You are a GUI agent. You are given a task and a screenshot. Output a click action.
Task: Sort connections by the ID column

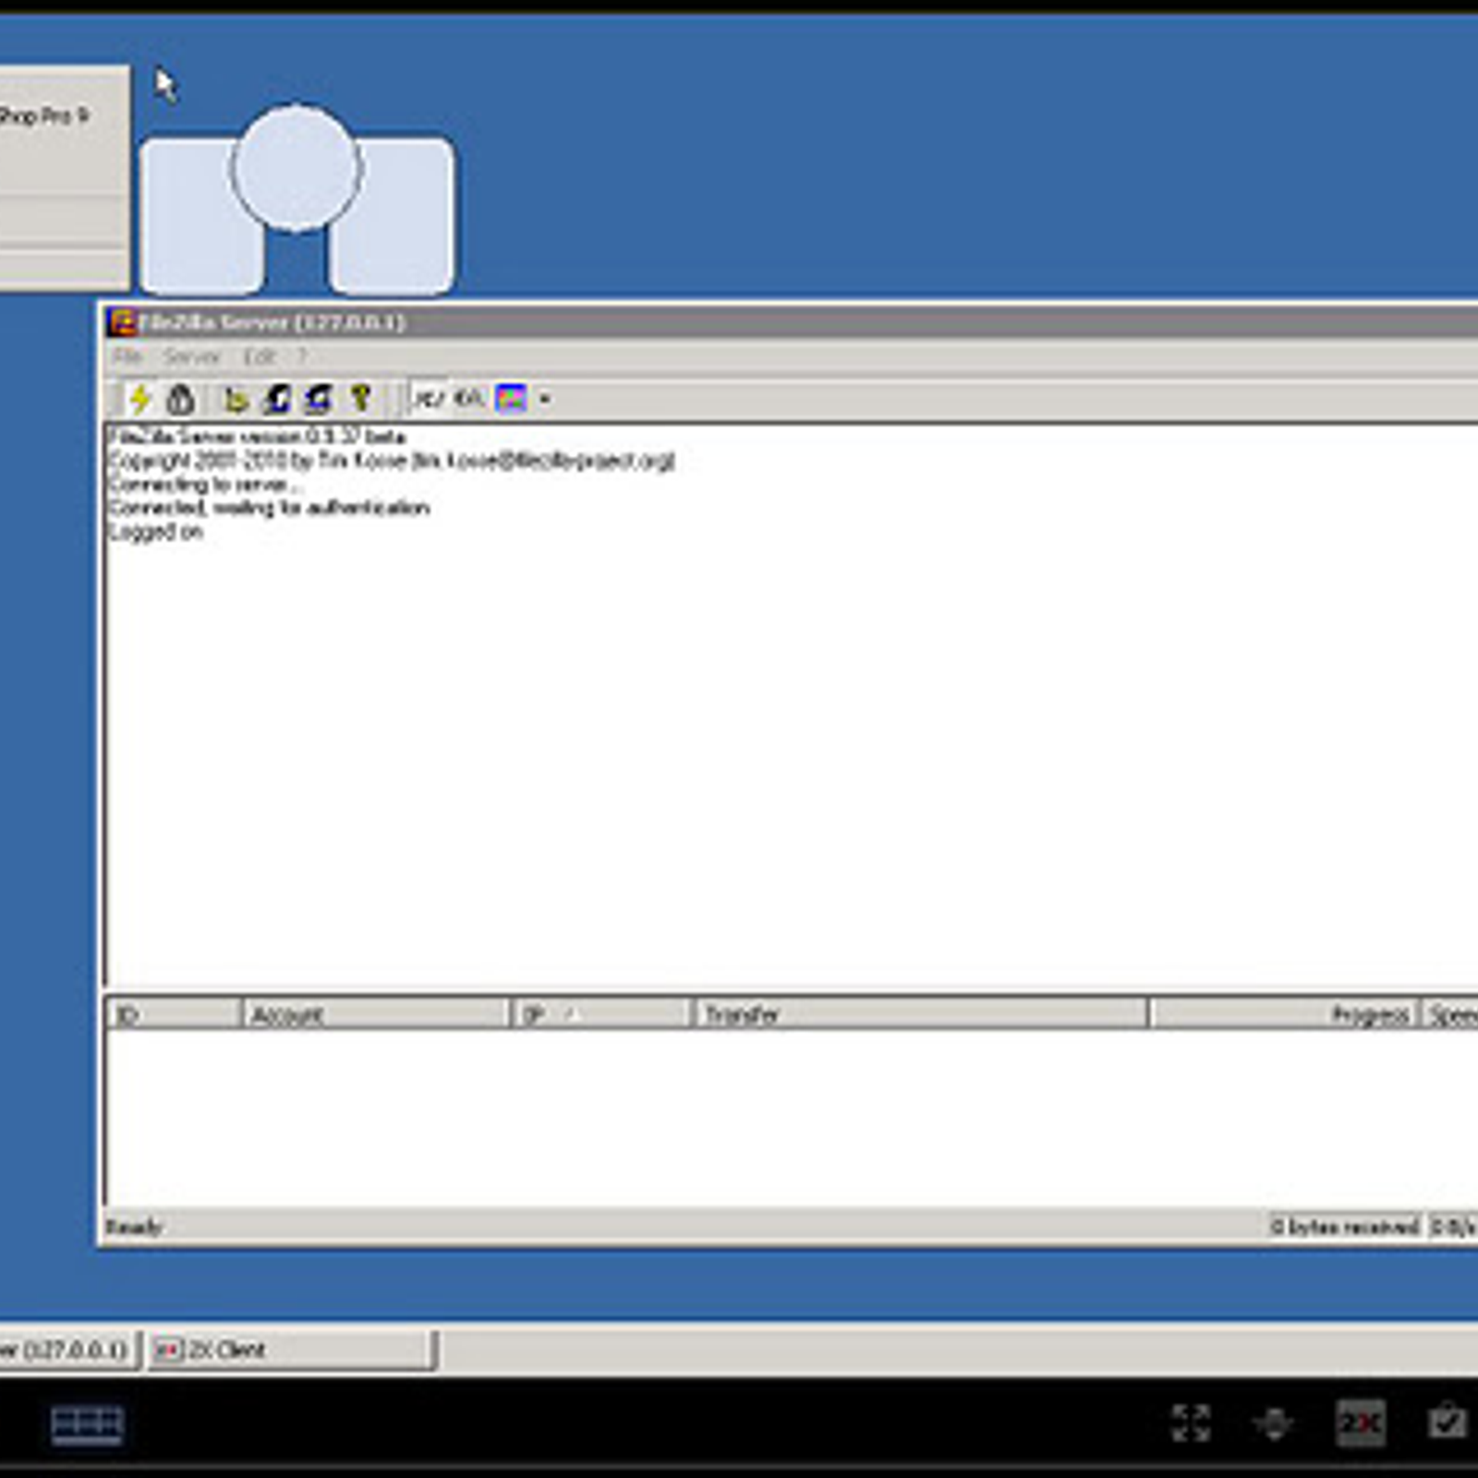(x=174, y=1014)
